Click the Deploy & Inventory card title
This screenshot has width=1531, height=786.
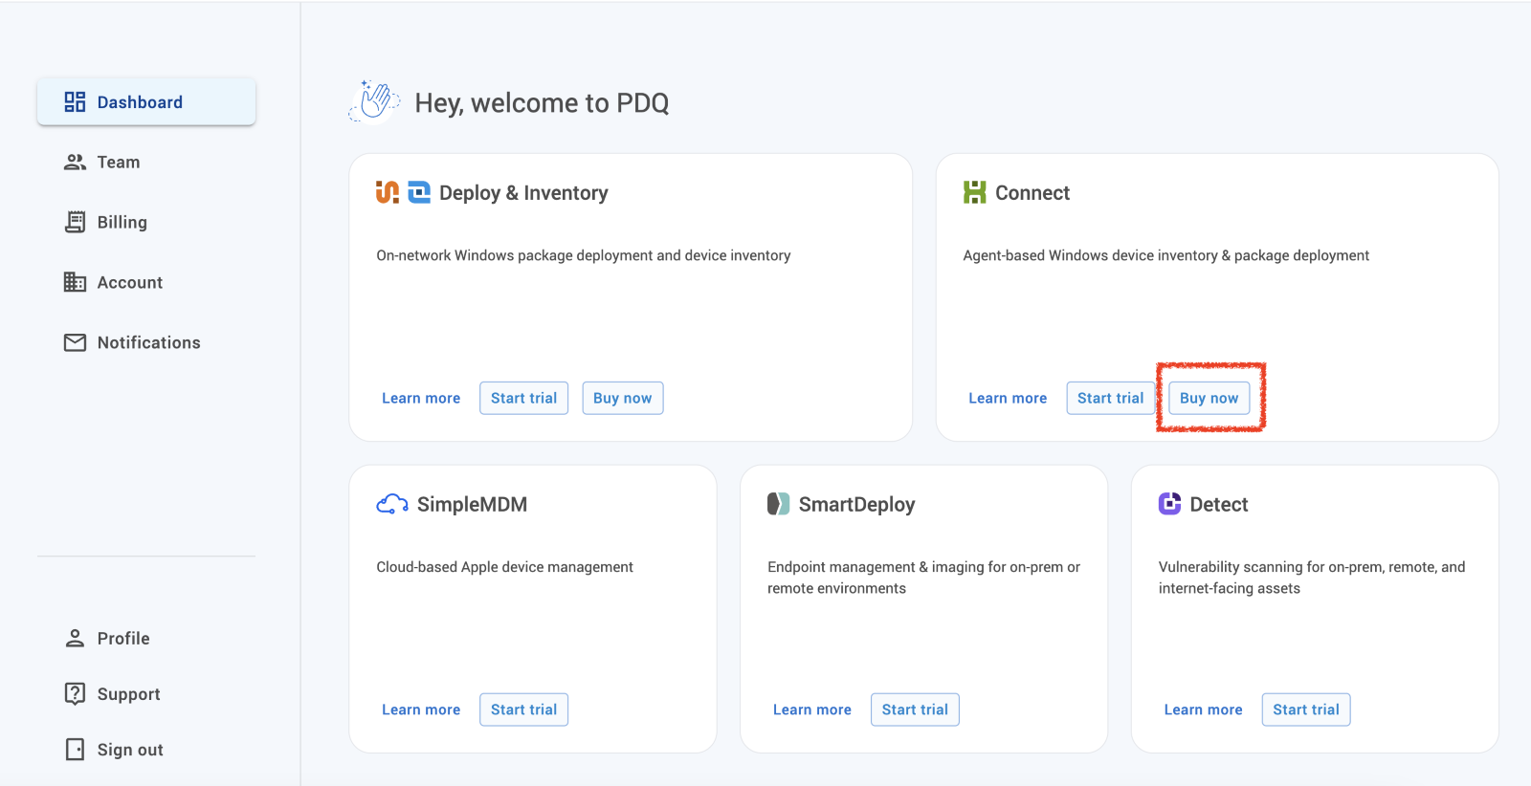point(523,193)
